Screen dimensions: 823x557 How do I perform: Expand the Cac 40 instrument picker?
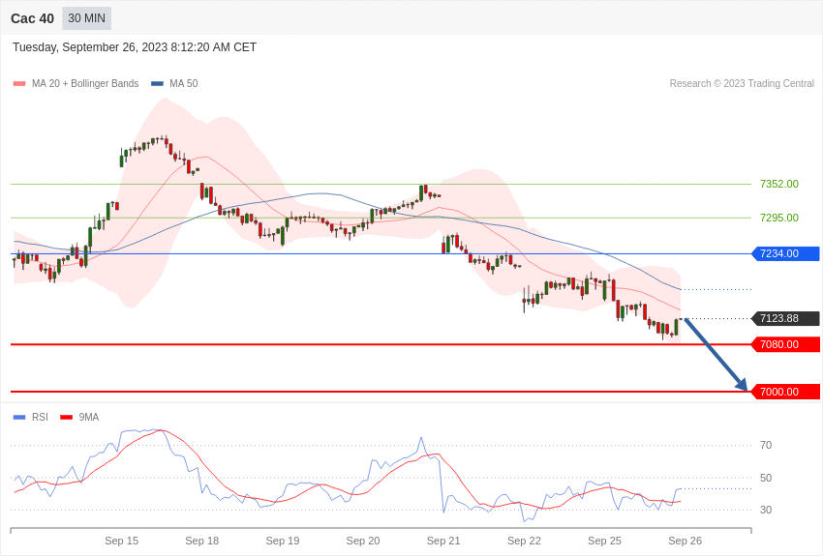[x=33, y=17]
